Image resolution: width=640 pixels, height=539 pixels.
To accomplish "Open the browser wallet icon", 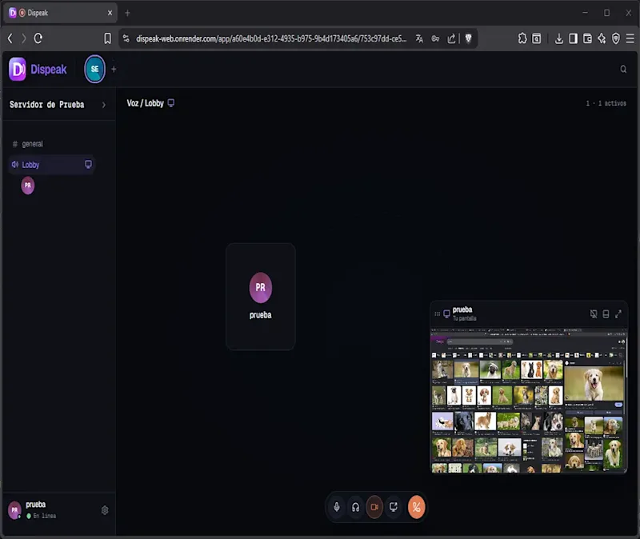I will click(x=587, y=38).
